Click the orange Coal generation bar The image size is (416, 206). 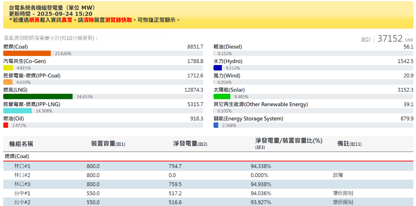pos(27,53)
